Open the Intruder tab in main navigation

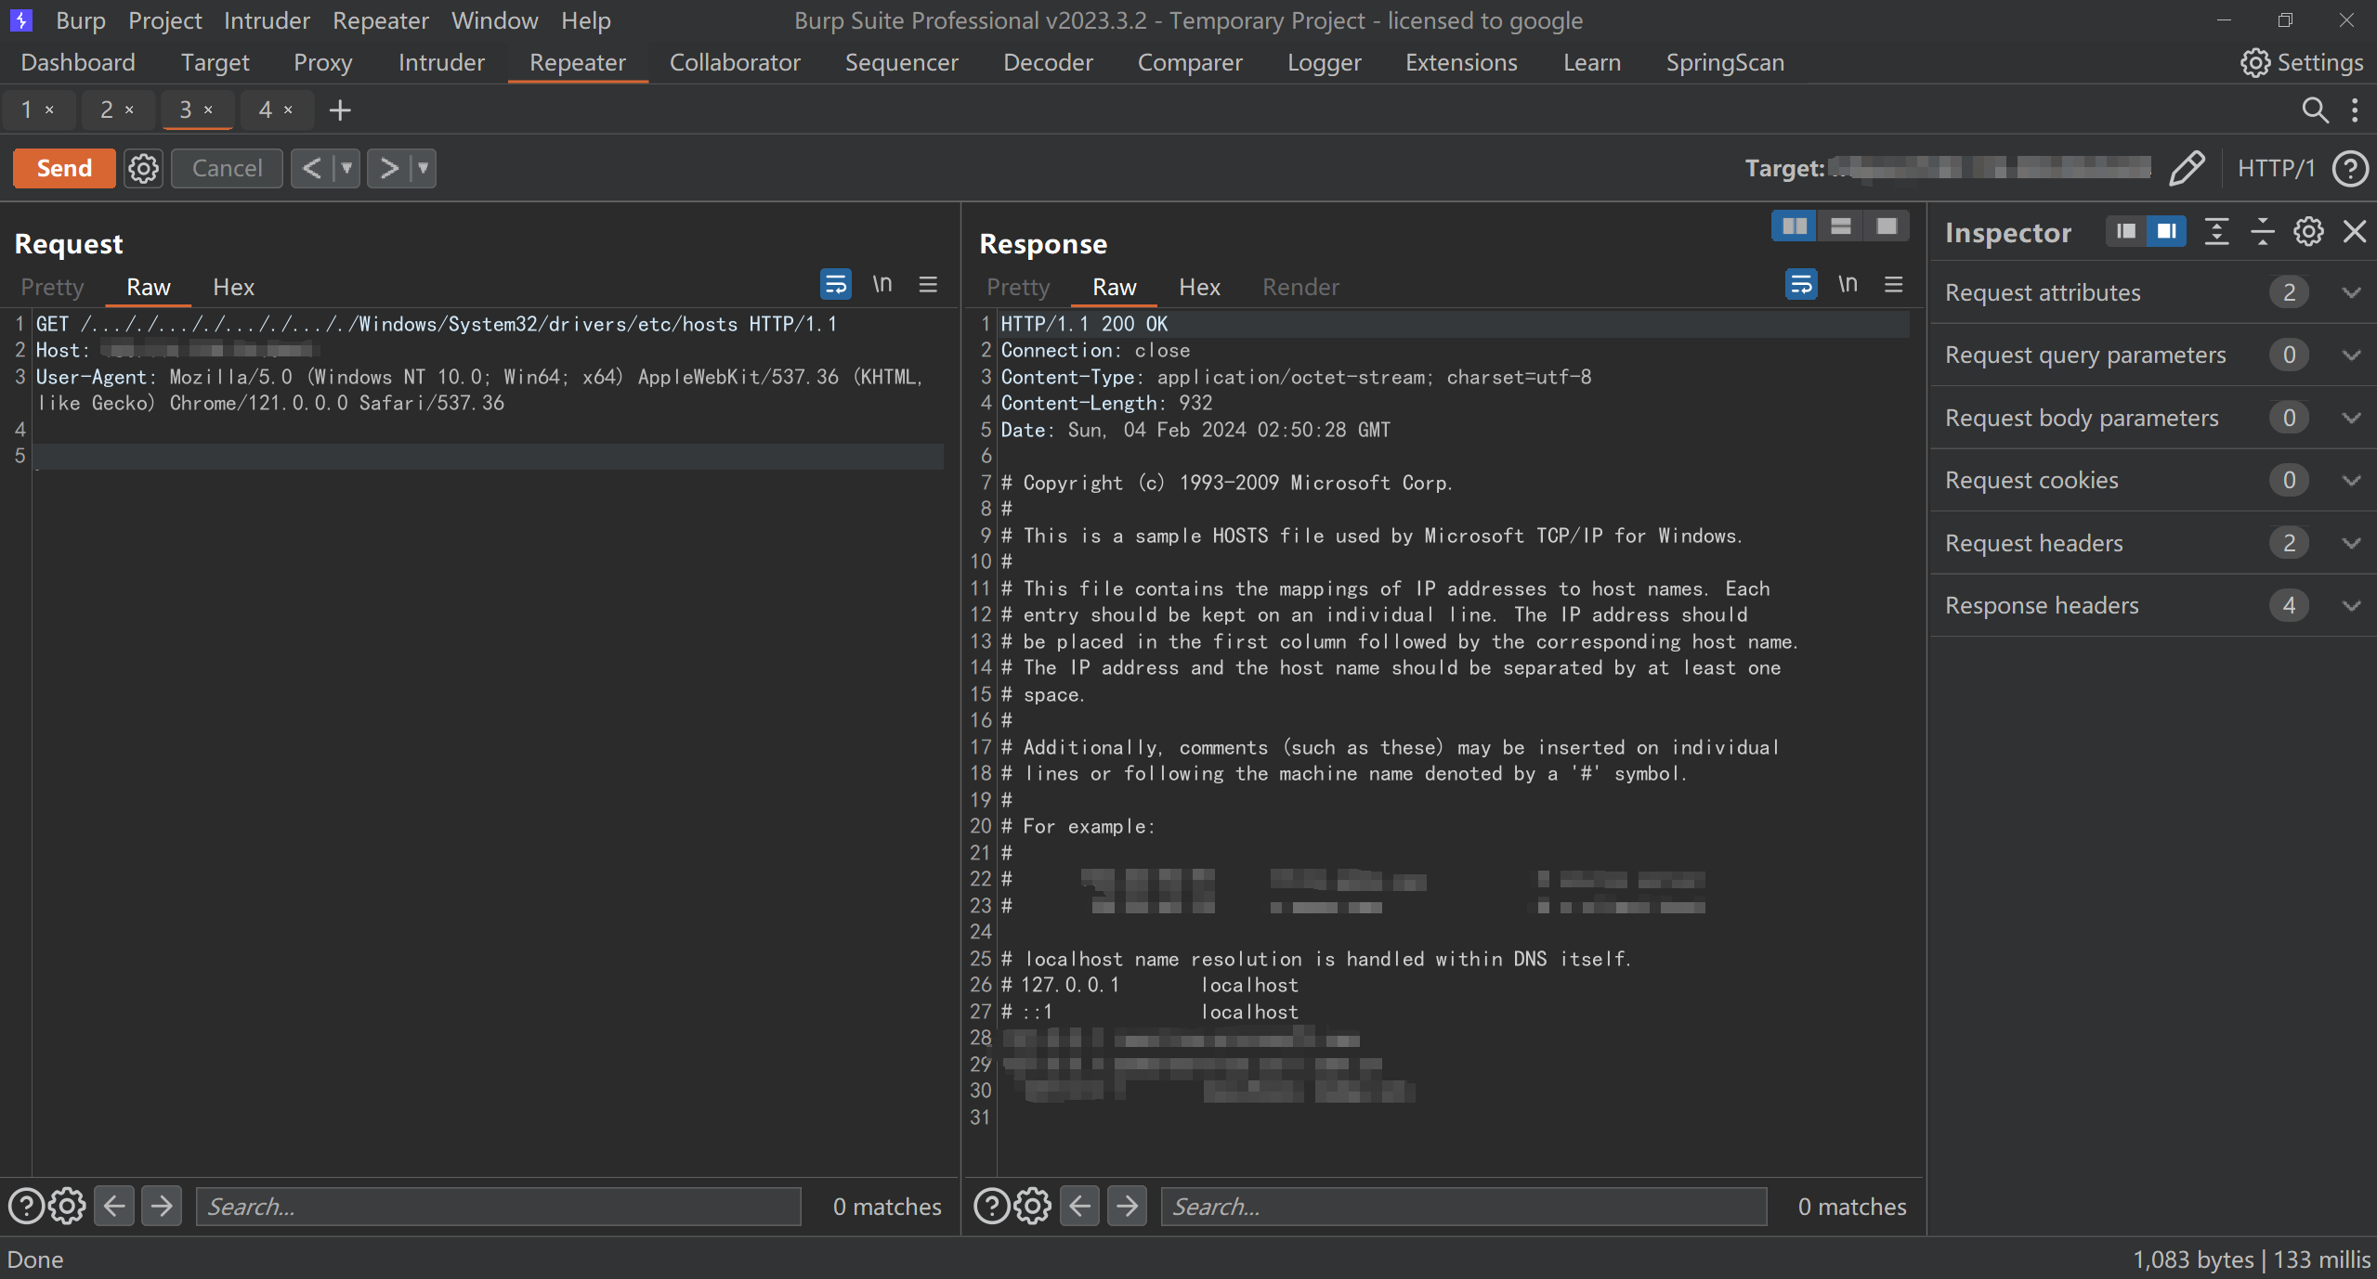(x=441, y=62)
